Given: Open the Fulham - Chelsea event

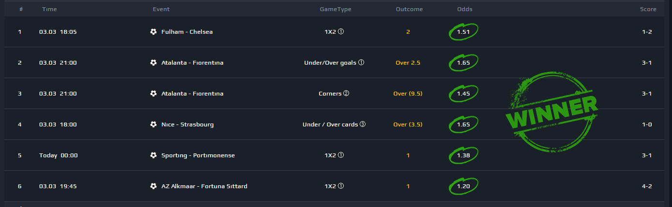Looking at the screenshot, I should click(x=187, y=32).
